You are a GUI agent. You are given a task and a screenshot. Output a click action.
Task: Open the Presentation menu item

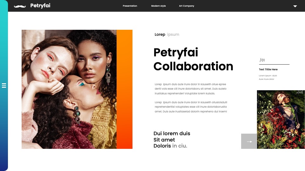tap(130, 6)
